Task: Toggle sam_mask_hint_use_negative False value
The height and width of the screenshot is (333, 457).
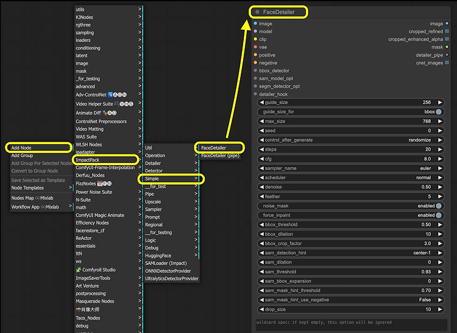Action: [x=351, y=300]
